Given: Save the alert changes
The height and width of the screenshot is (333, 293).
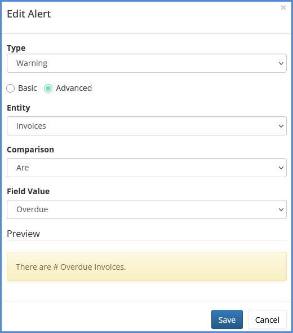Looking at the screenshot, I should coord(227,319).
